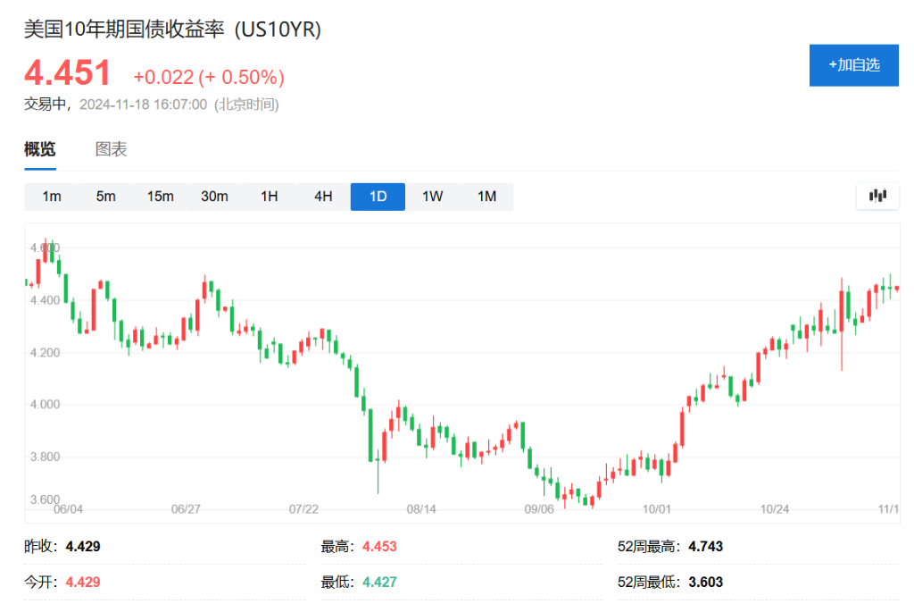This screenshot has width=914, height=604.
Task: Select the 15m timeframe
Action: 160,196
